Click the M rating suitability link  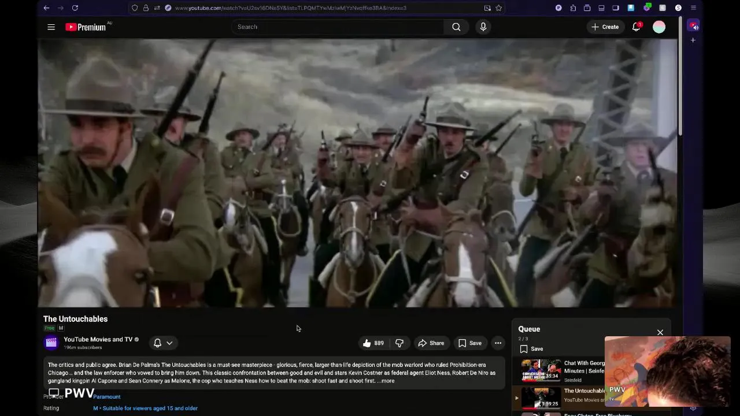(145, 408)
